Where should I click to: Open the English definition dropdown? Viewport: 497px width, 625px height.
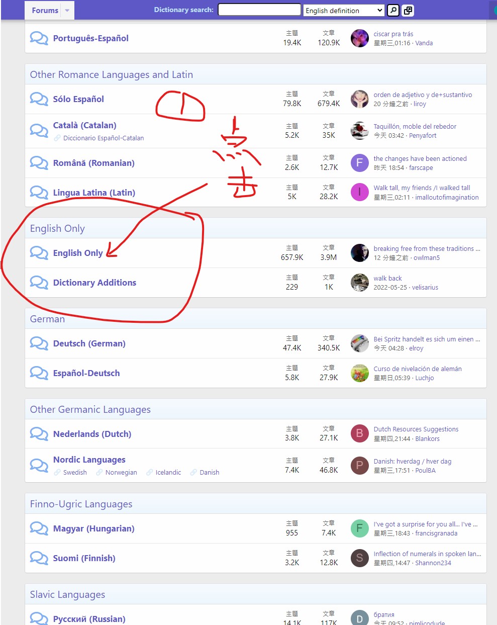(344, 10)
